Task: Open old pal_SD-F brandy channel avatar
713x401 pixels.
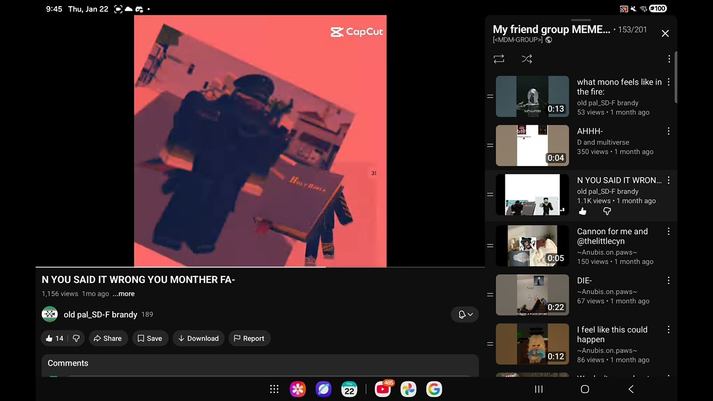Action: 50,315
